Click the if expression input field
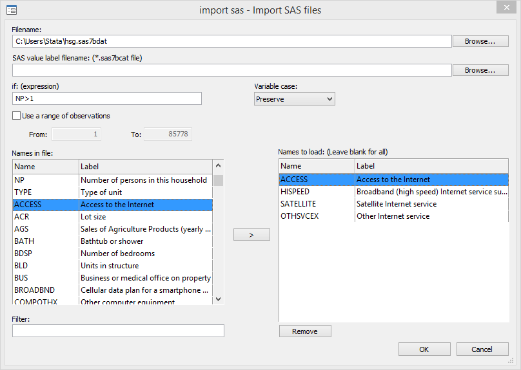The image size is (521, 370). pos(107,98)
